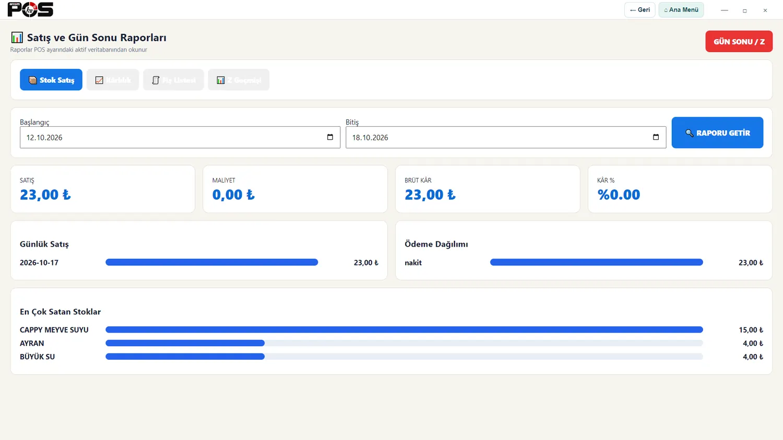Select the KÂR % value %0.00

[619, 194]
